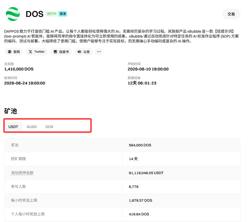
Task: Click the three-dot more options button
Action: (99, 52)
